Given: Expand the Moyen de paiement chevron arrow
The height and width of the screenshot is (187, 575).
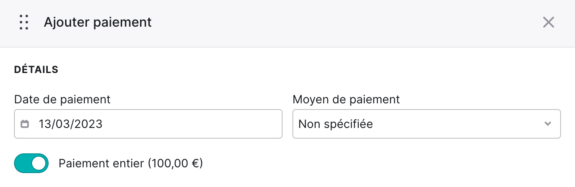Looking at the screenshot, I should [x=548, y=124].
